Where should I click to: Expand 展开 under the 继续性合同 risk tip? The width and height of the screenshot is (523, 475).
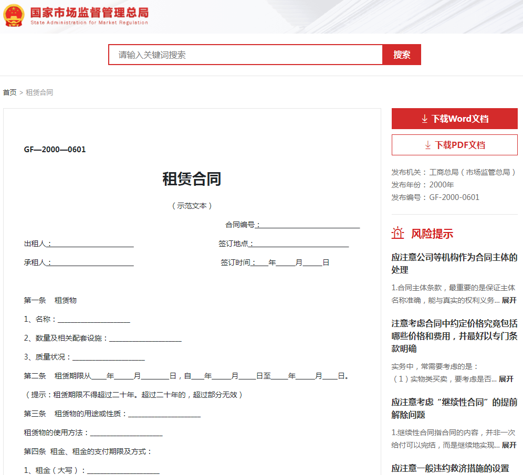[x=509, y=445]
